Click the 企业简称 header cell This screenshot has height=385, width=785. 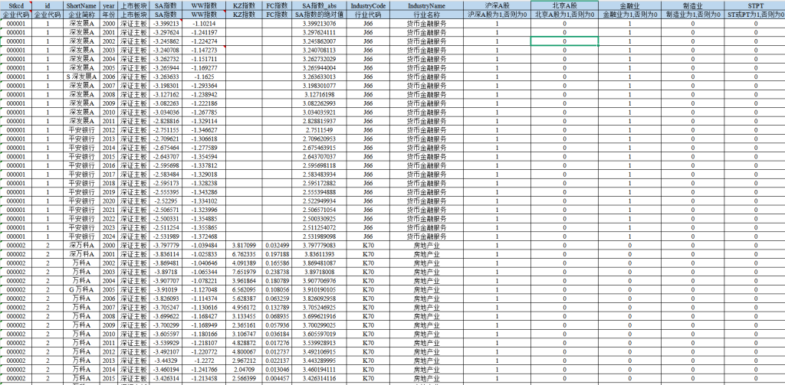click(x=81, y=15)
